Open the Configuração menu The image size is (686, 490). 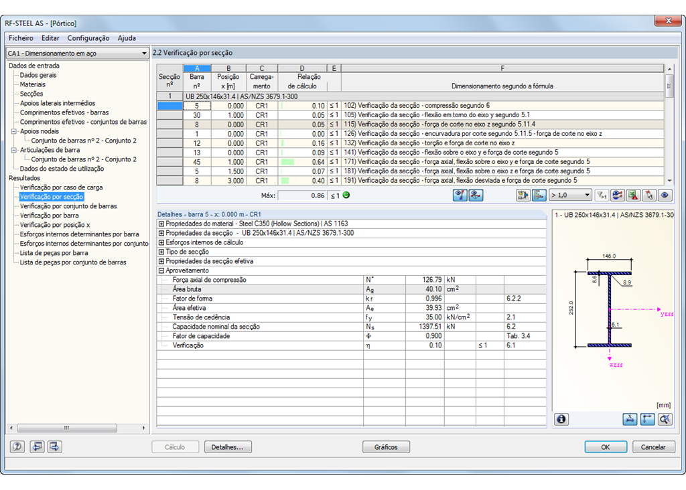click(x=88, y=38)
